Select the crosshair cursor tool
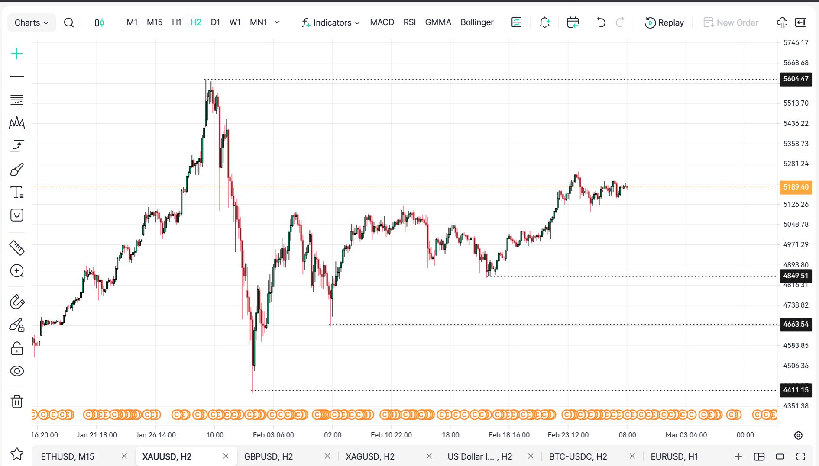 (x=17, y=54)
